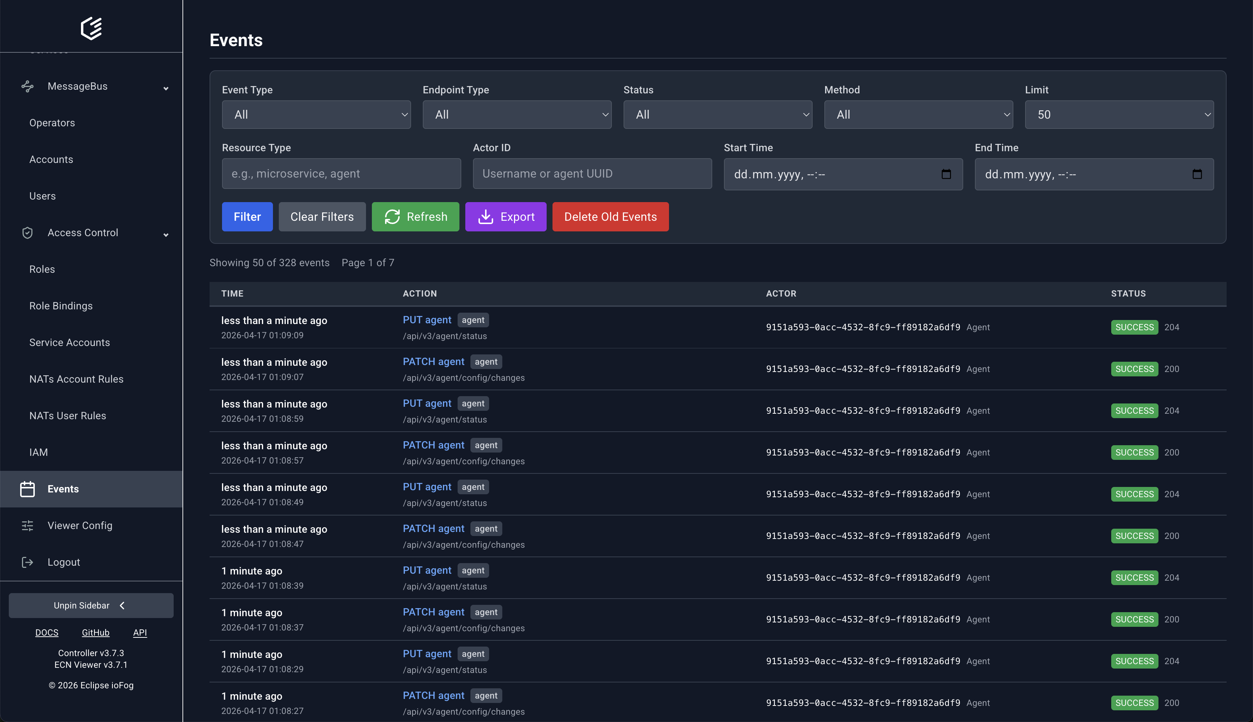This screenshot has height=722, width=1253.
Task: Open the GitHub link
Action: [x=95, y=632]
